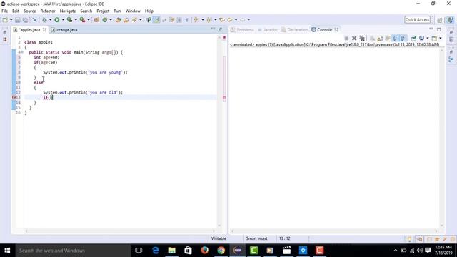Open the Source menu

(30, 11)
